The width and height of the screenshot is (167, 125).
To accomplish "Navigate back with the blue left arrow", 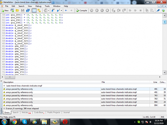I will click(66, 10).
